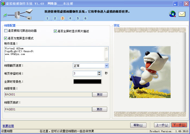Uncheck 是否全屏时显示照片描述 checkbox
190x134 pixels.
(x=55, y=31)
